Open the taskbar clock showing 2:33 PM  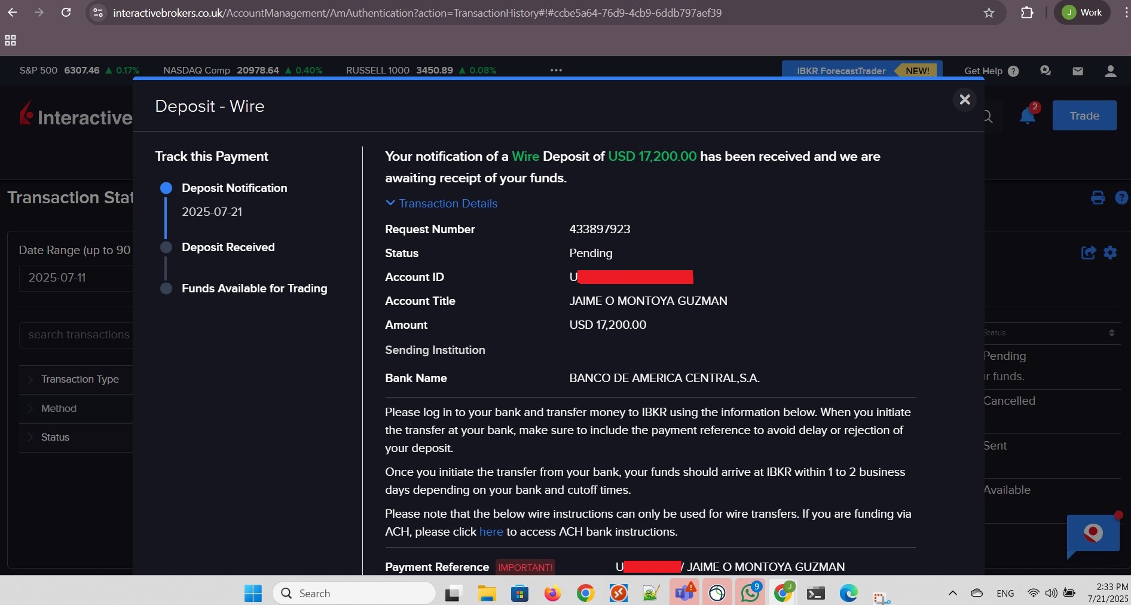[x=1108, y=592]
